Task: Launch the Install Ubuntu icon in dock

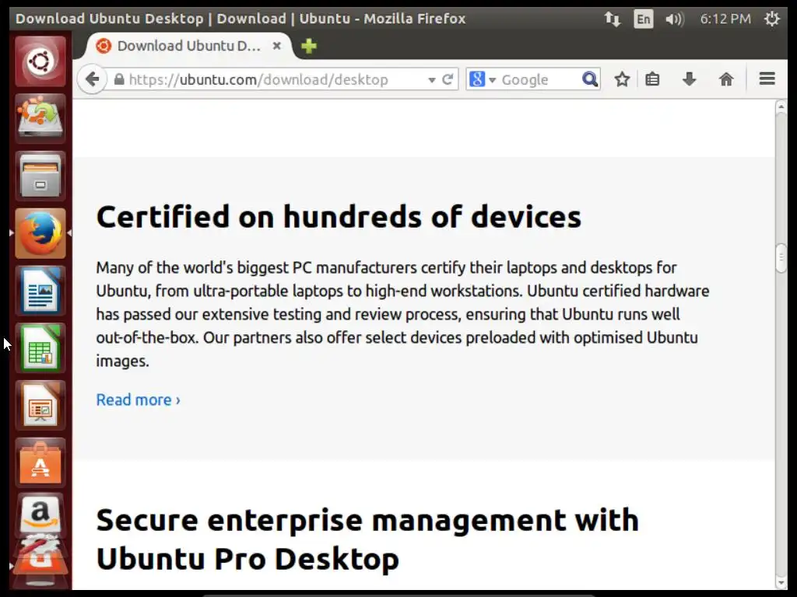Action: 40,118
